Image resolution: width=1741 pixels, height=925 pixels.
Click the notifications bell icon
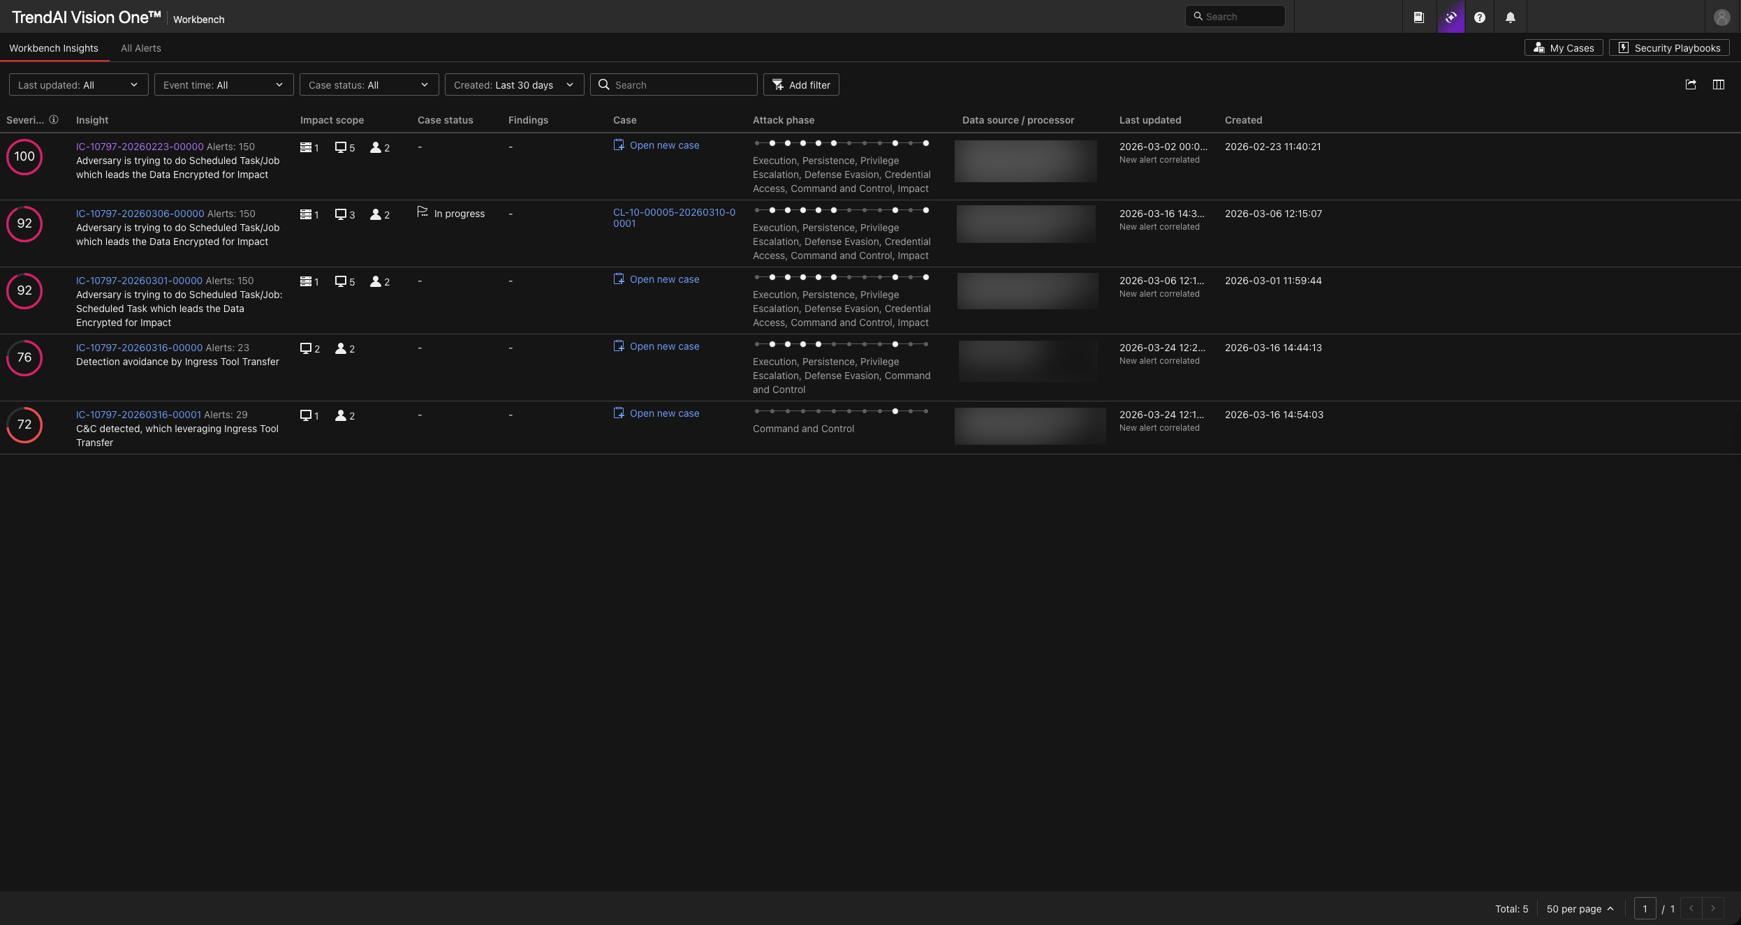(x=1510, y=17)
